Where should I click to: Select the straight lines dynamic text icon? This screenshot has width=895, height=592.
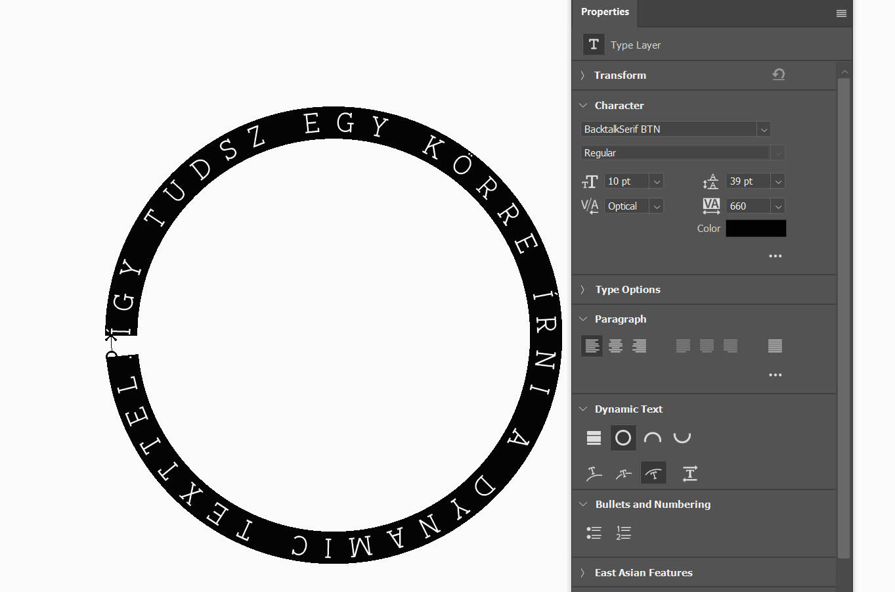click(594, 438)
